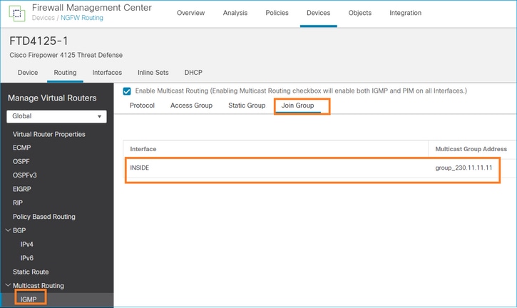Switch to the Routing tab
517x308 pixels.
[x=65, y=73]
